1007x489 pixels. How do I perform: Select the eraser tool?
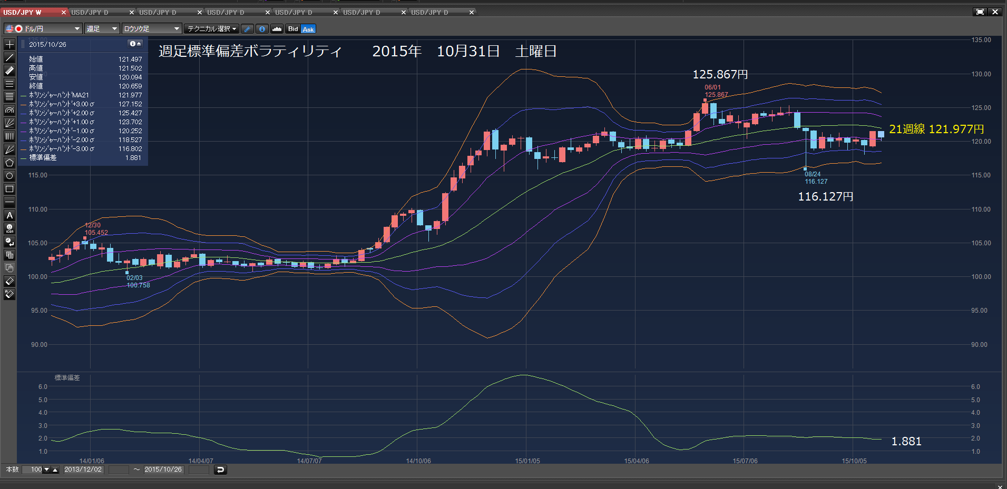[x=9, y=281]
